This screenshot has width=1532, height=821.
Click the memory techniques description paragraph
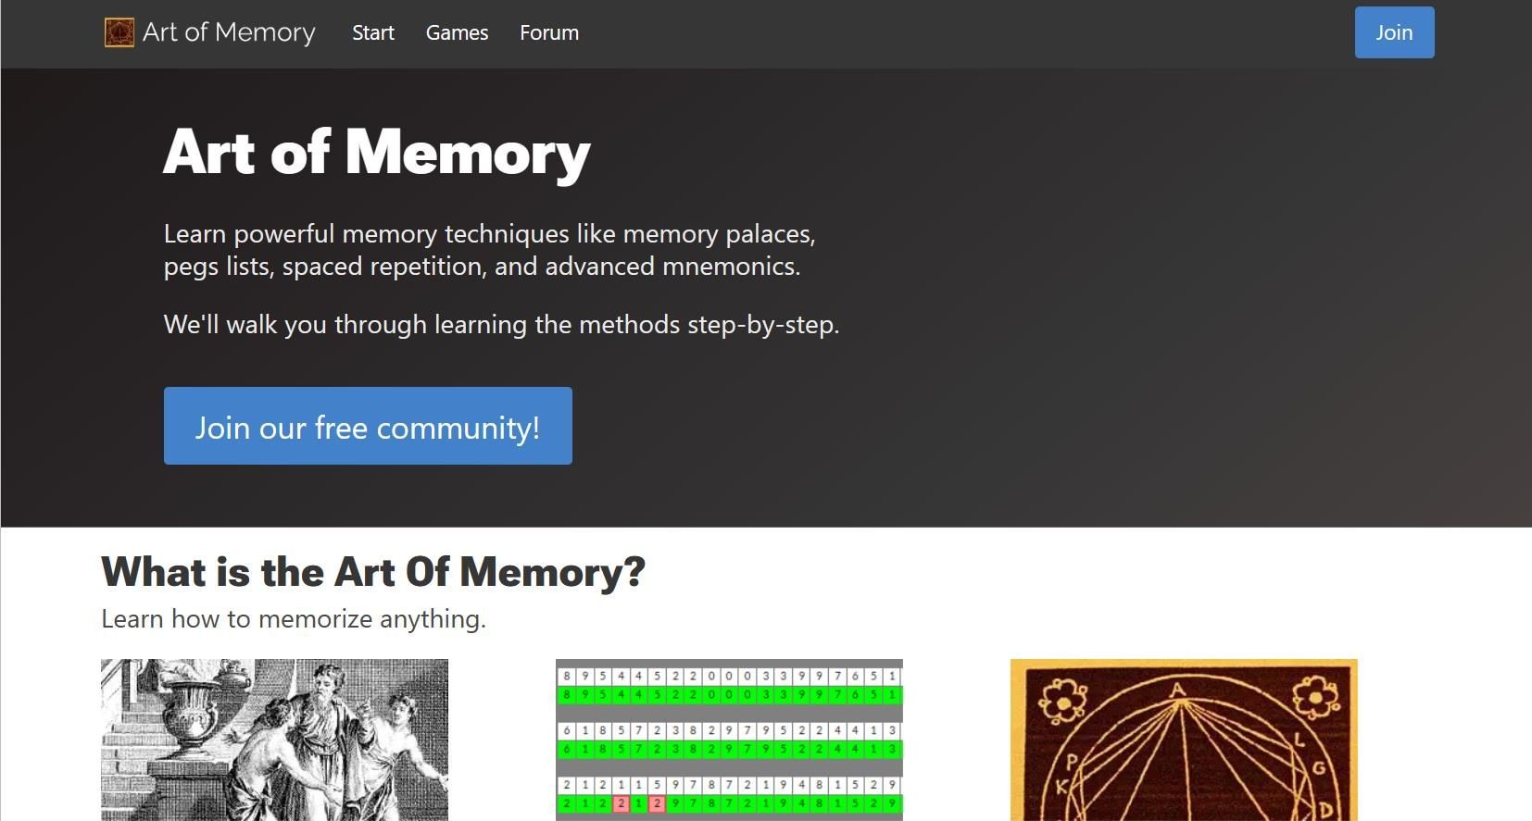pyautogui.click(x=490, y=250)
